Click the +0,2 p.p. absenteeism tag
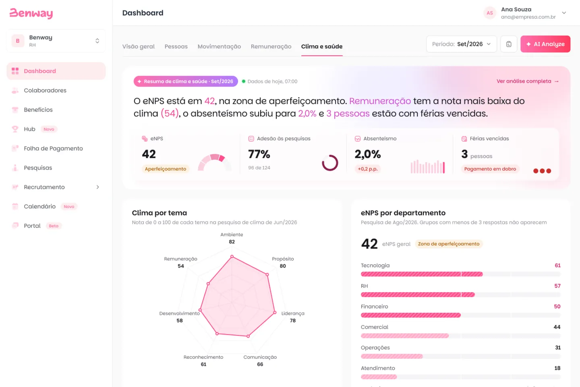Image resolution: width=580 pixels, height=387 pixels. click(368, 169)
